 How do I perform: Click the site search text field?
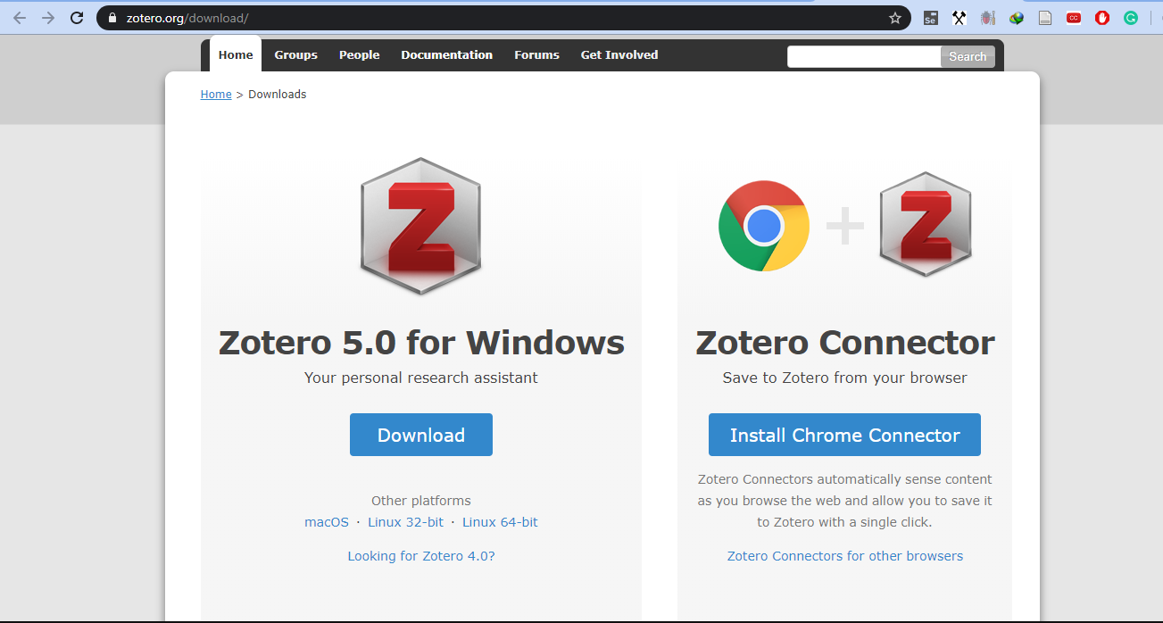click(x=864, y=56)
